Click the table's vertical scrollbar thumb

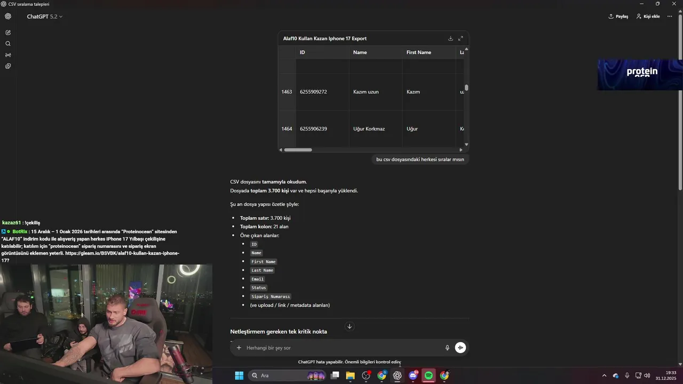[x=466, y=87]
